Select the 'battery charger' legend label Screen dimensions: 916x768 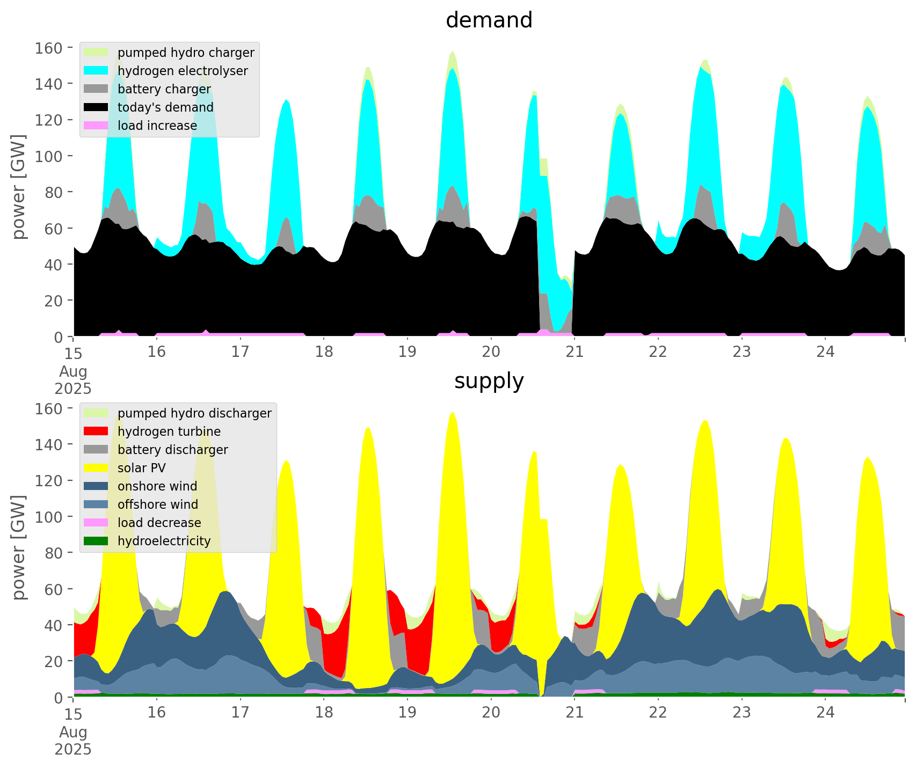[164, 89]
